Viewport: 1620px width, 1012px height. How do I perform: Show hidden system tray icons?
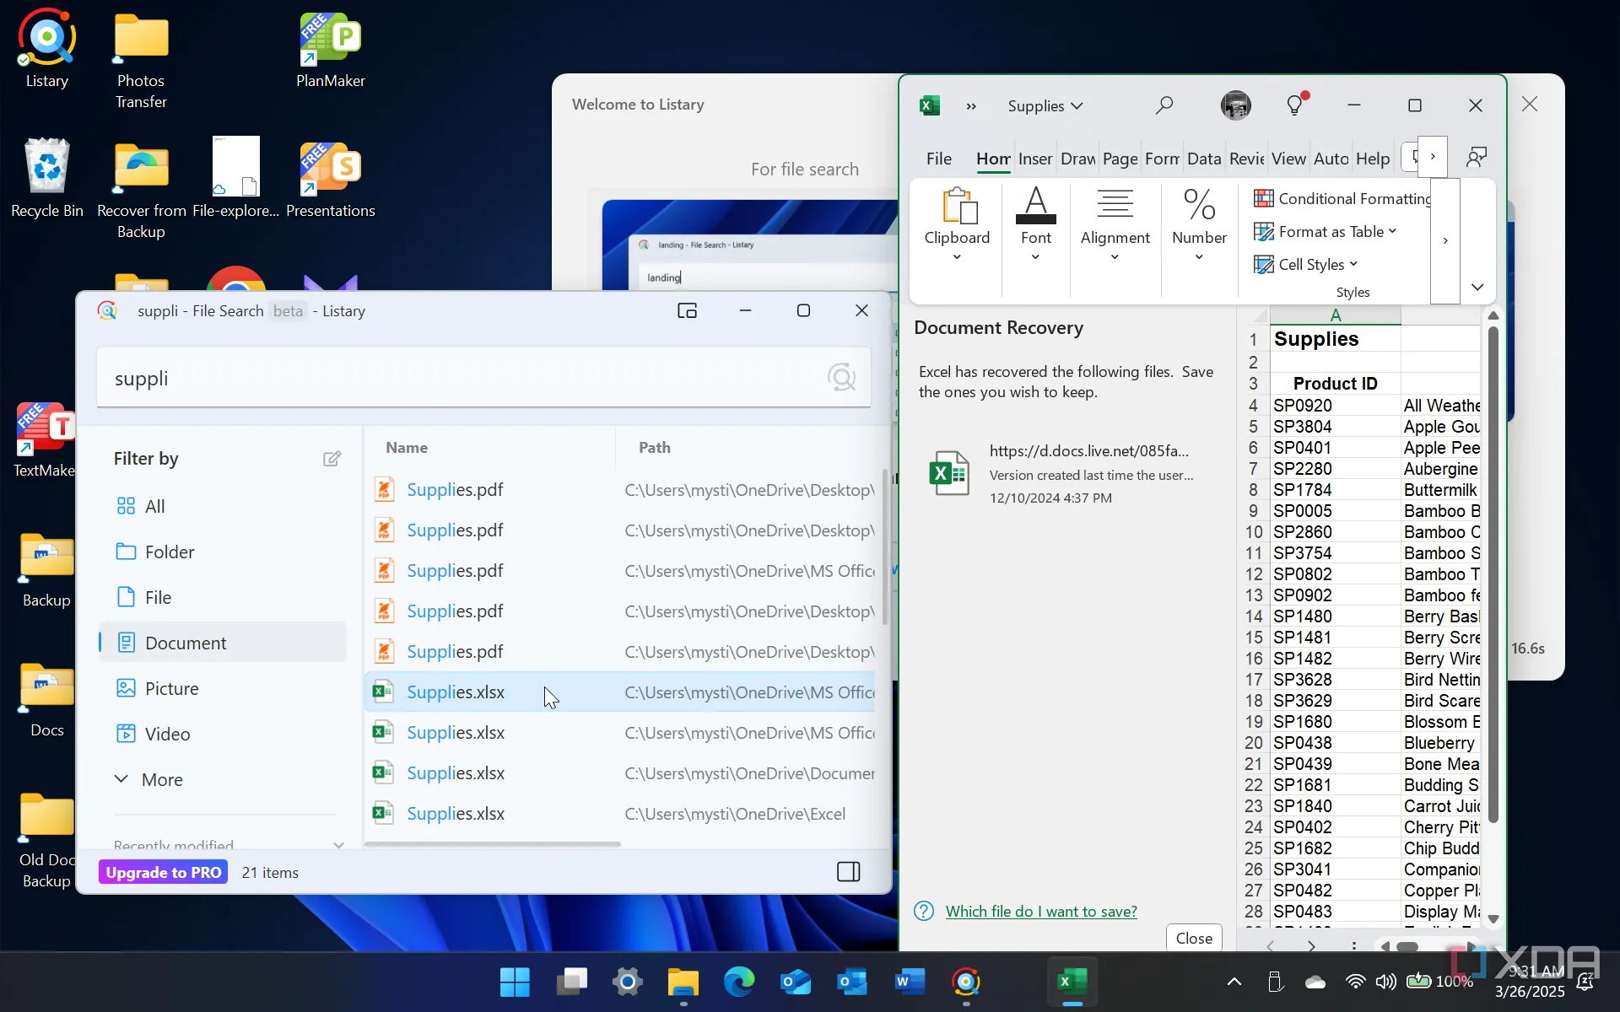(1234, 982)
